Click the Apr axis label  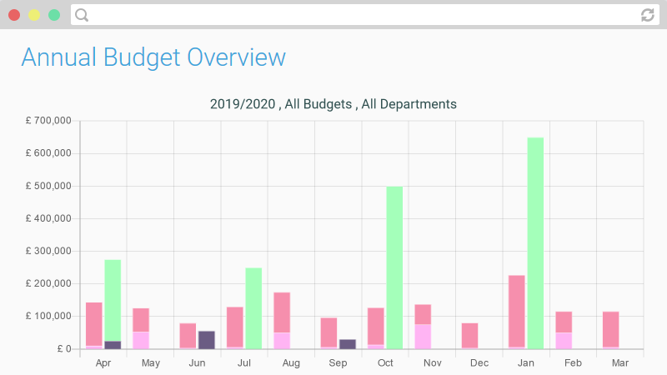click(103, 363)
